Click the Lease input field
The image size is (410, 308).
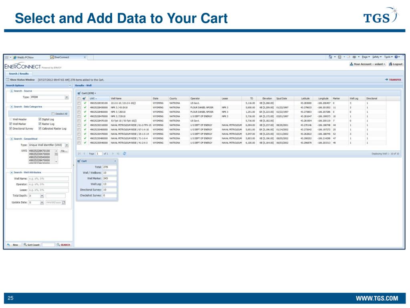point(48,190)
